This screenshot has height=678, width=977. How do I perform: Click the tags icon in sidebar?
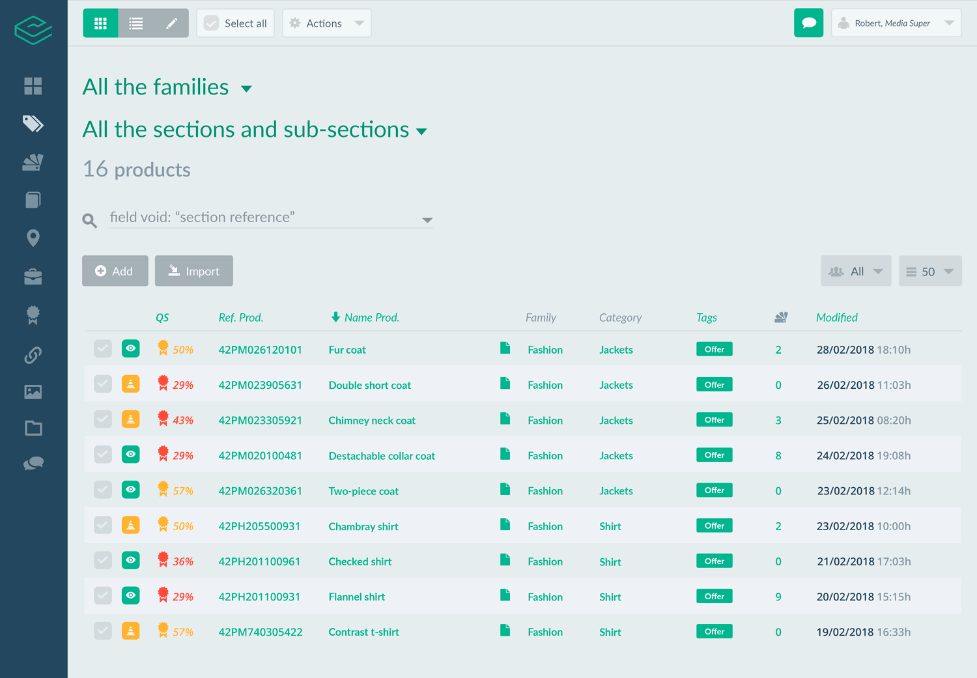(33, 124)
